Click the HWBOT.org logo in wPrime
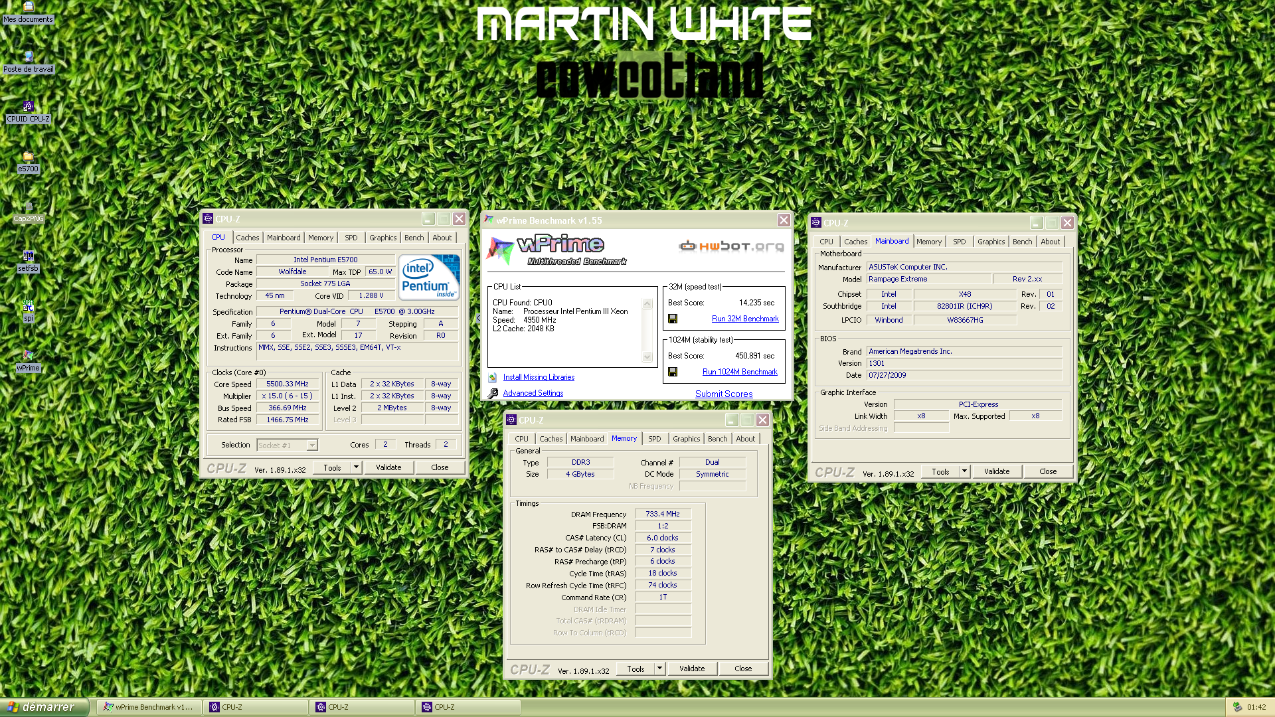Screen dimensions: 1275x717 [x=731, y=246]
